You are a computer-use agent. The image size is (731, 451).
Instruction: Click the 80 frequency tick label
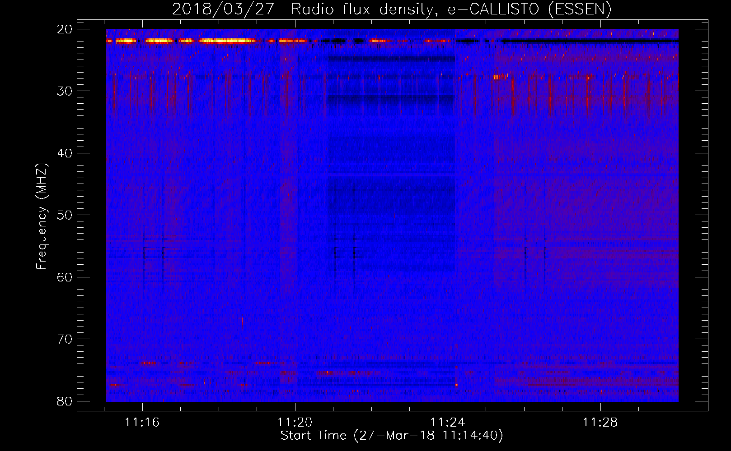point(65,401)
